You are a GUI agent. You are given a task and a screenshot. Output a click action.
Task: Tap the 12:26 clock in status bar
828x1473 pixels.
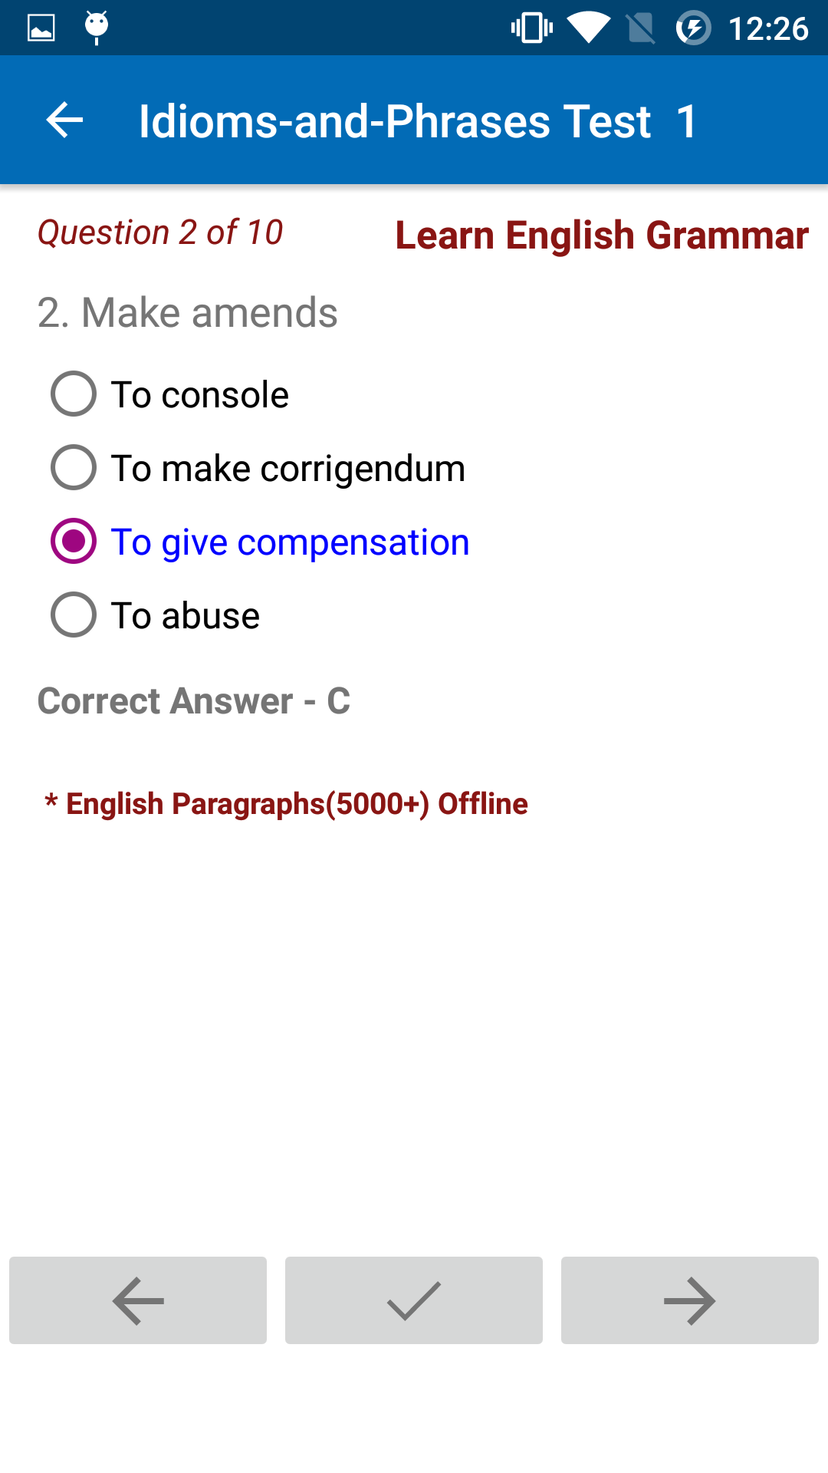tap(767, 29)
